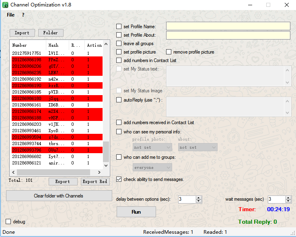Open the about privacy dropdown

[197, 148]
